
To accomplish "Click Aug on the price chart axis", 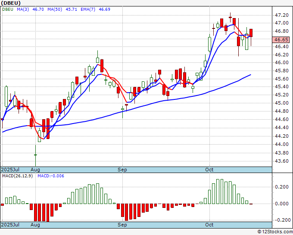I will pyautogui.click(x=35, y=170).
